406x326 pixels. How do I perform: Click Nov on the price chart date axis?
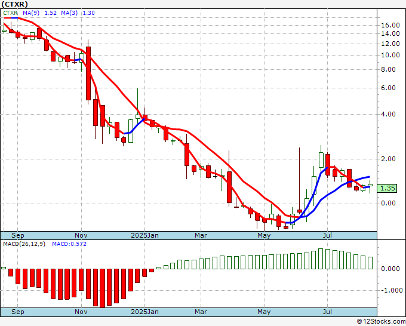(81, 235)
